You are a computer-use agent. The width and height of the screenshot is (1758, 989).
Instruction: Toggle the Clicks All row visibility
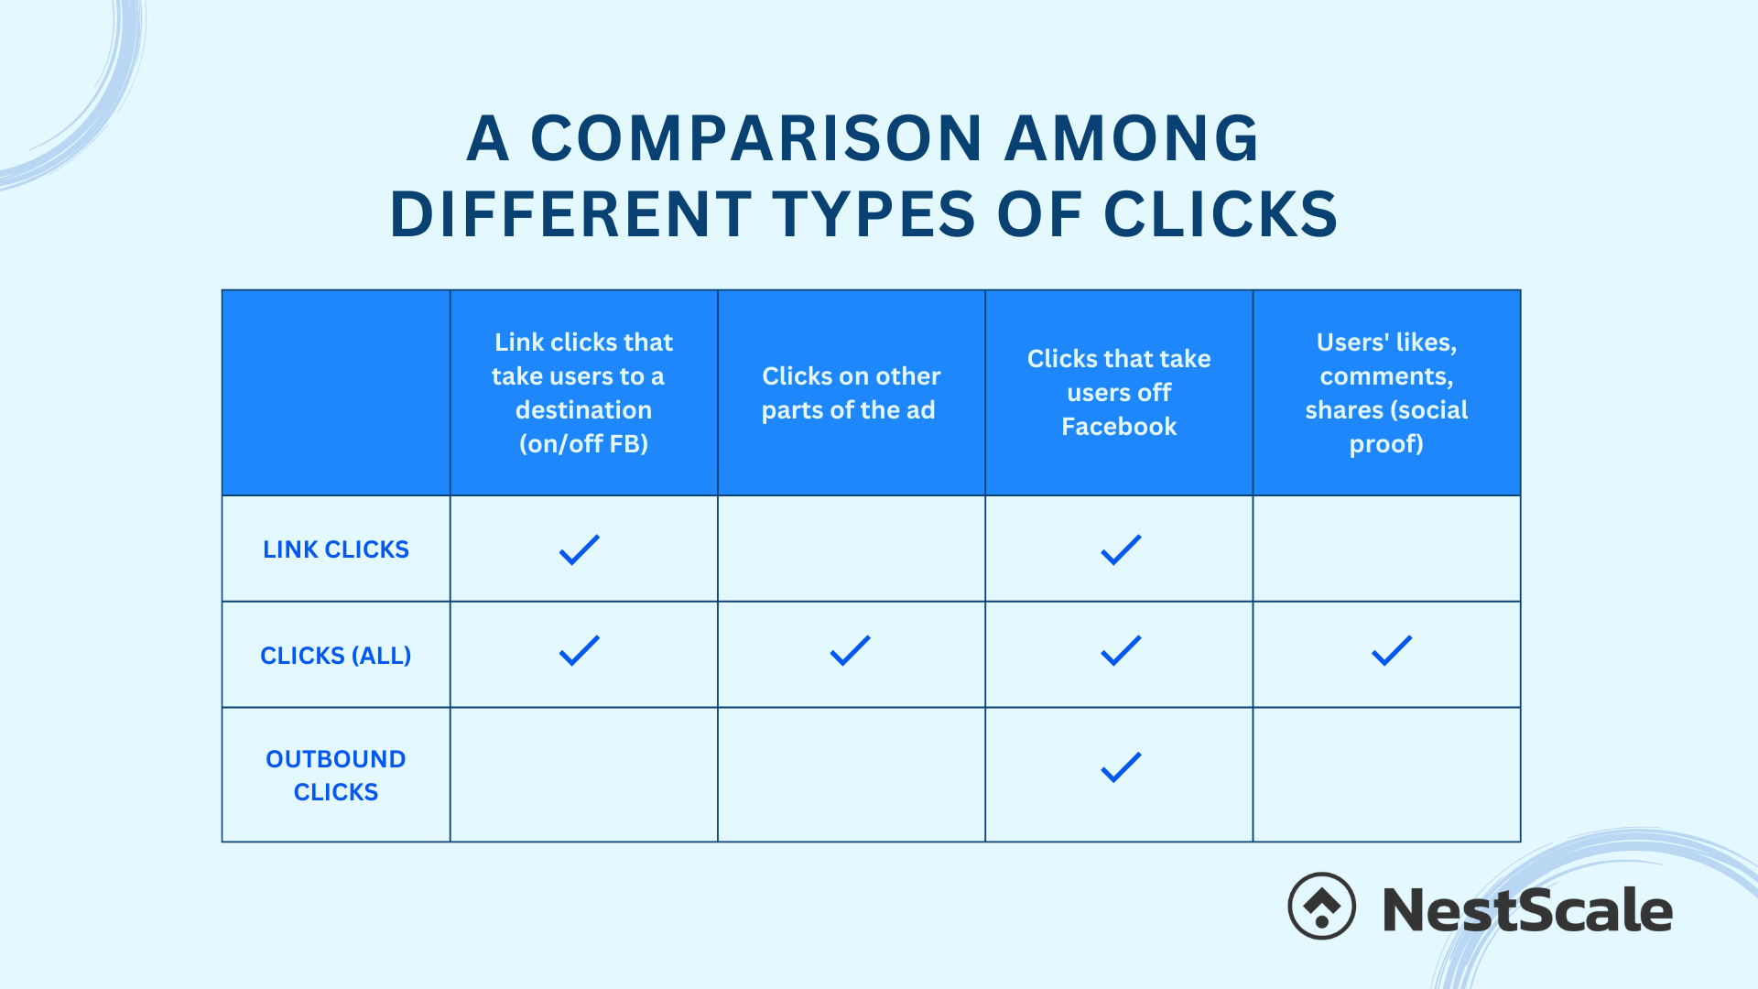click(x=337, y=652)
